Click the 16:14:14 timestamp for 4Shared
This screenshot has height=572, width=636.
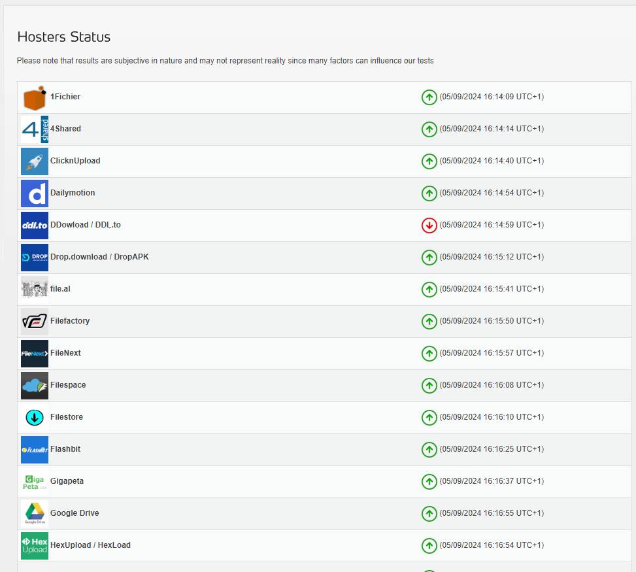(x=492, y=129)
